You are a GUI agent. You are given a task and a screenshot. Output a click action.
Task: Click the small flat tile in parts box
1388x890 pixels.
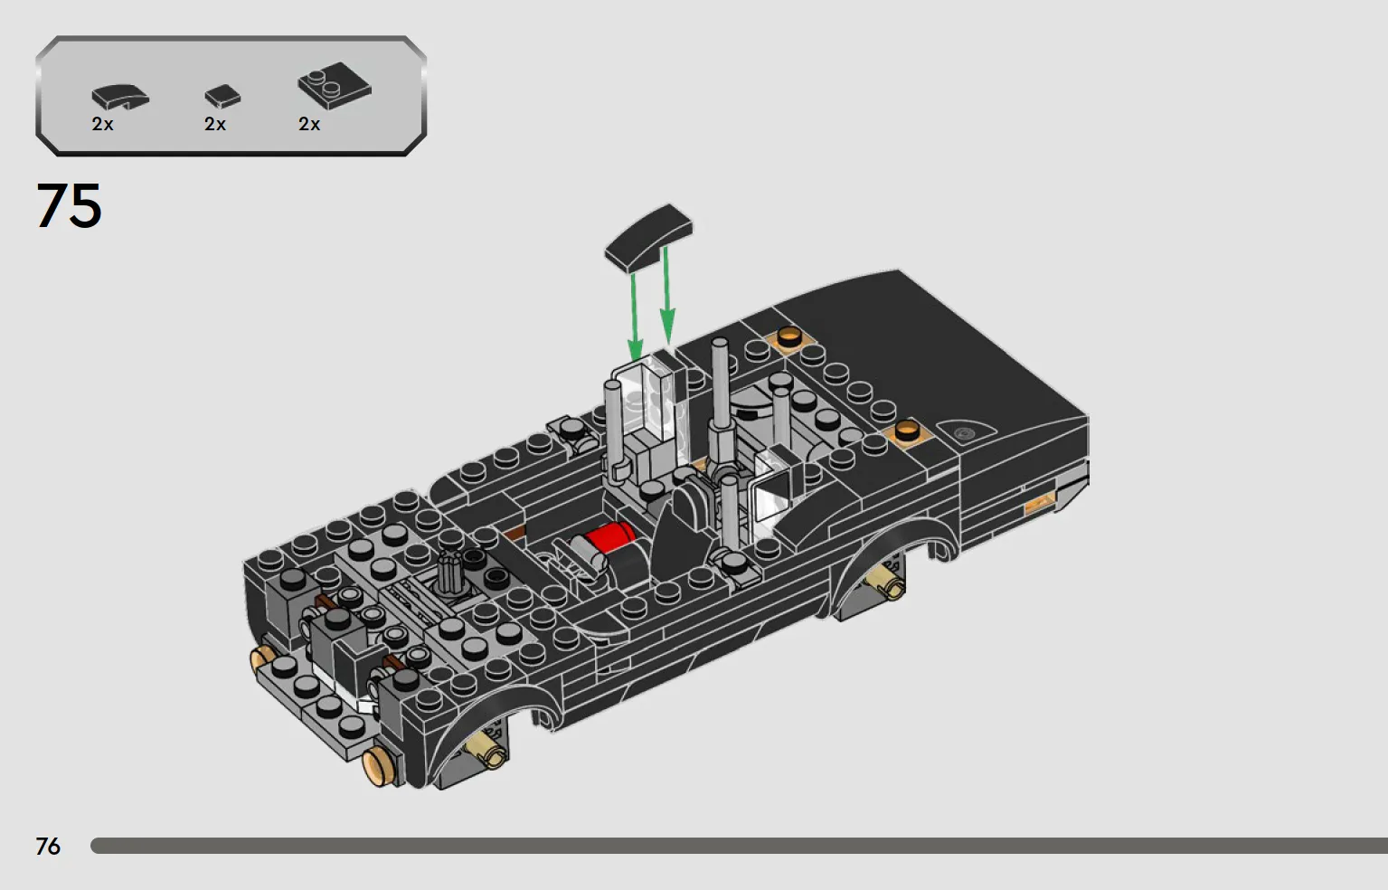click(x=222, y=95)
